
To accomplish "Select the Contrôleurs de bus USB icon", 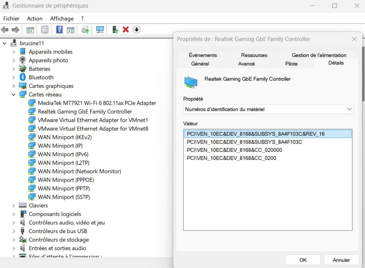I will (22, 231).
